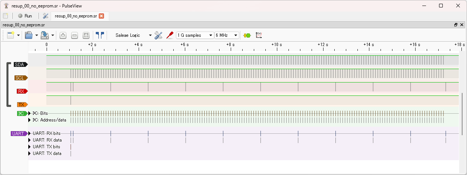Add a math signal
The width and height of the screenshot is (467, 175).
pos(259,35)
